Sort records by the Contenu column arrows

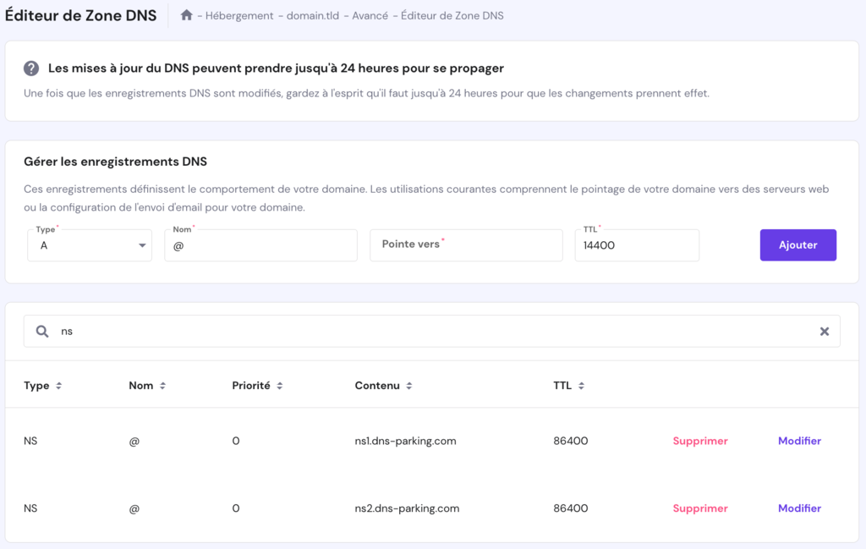click(407, 385)
